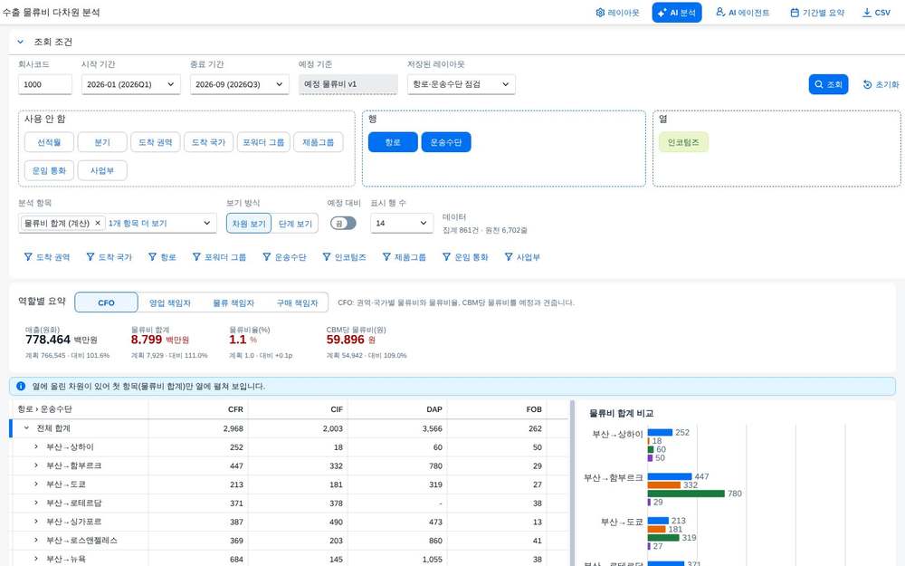Open the 도착 국가 filter
Image resolution: width=905 pixels, height=566 pixels.
click(x=110, y=257)
